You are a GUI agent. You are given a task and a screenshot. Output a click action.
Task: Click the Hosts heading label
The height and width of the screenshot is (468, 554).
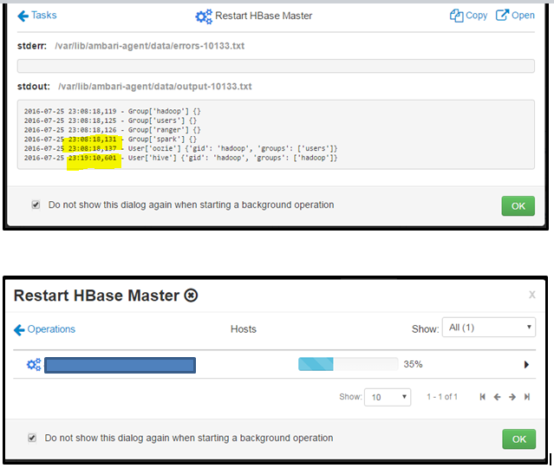click(244, 329)
